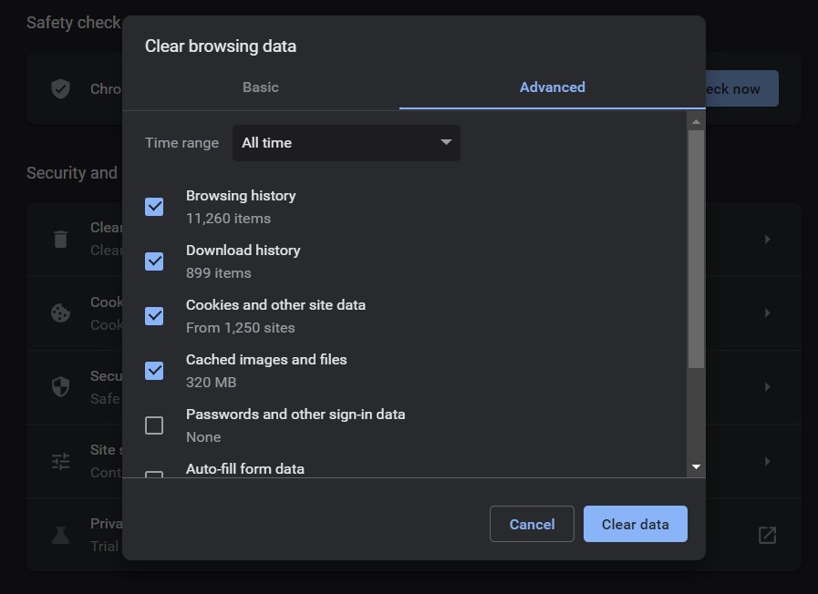The height and width of the screenshot is (594, 818).
Task: Click the dialog scrollbar up arrow
Action: [696, 121]
